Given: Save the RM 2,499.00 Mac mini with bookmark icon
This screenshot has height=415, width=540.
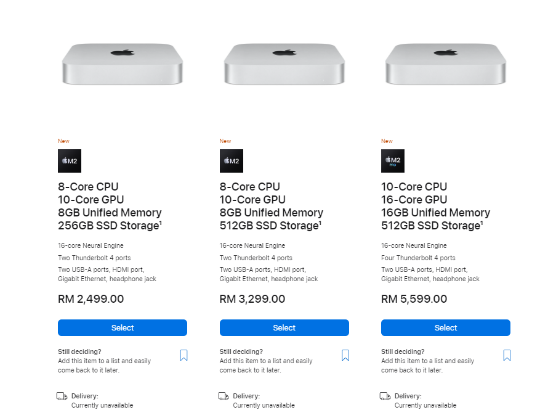Looking at the screenshot, I should [184, 355].
